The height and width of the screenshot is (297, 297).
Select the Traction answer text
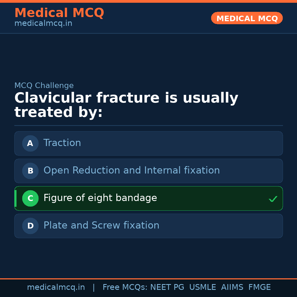click(62, 143)
